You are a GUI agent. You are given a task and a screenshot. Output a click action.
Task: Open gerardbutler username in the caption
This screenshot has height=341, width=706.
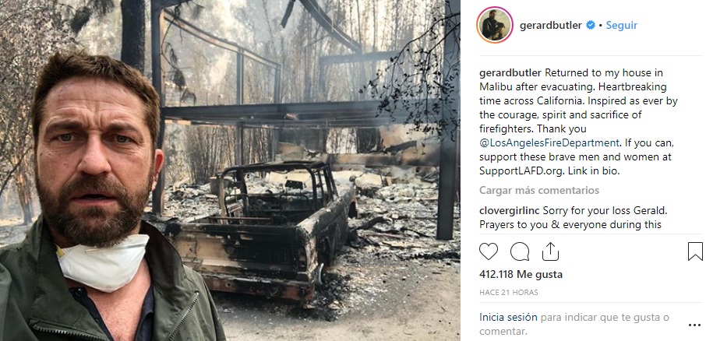tap(510, 73)
